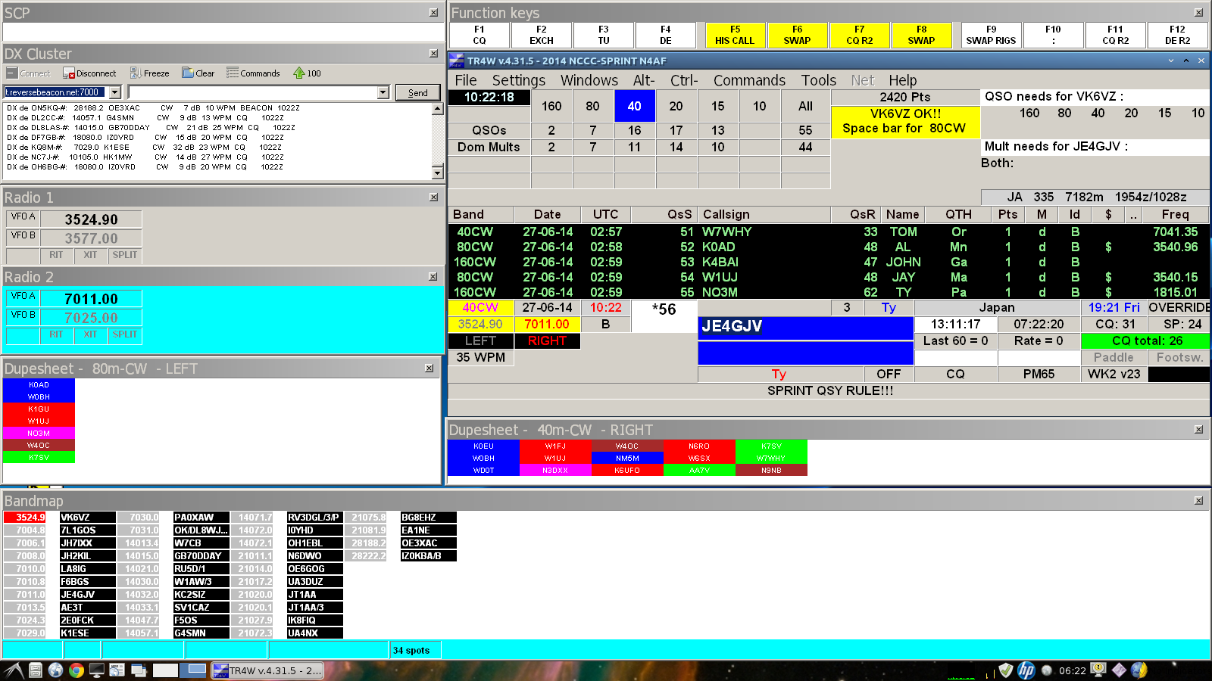Close the Bandmap panel
Screen dimensions: 1212x681
(1198, 501)
